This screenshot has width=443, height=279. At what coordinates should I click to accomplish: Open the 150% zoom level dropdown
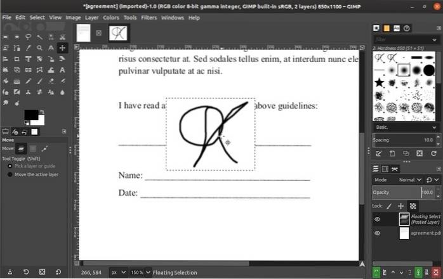click(138, 273)
